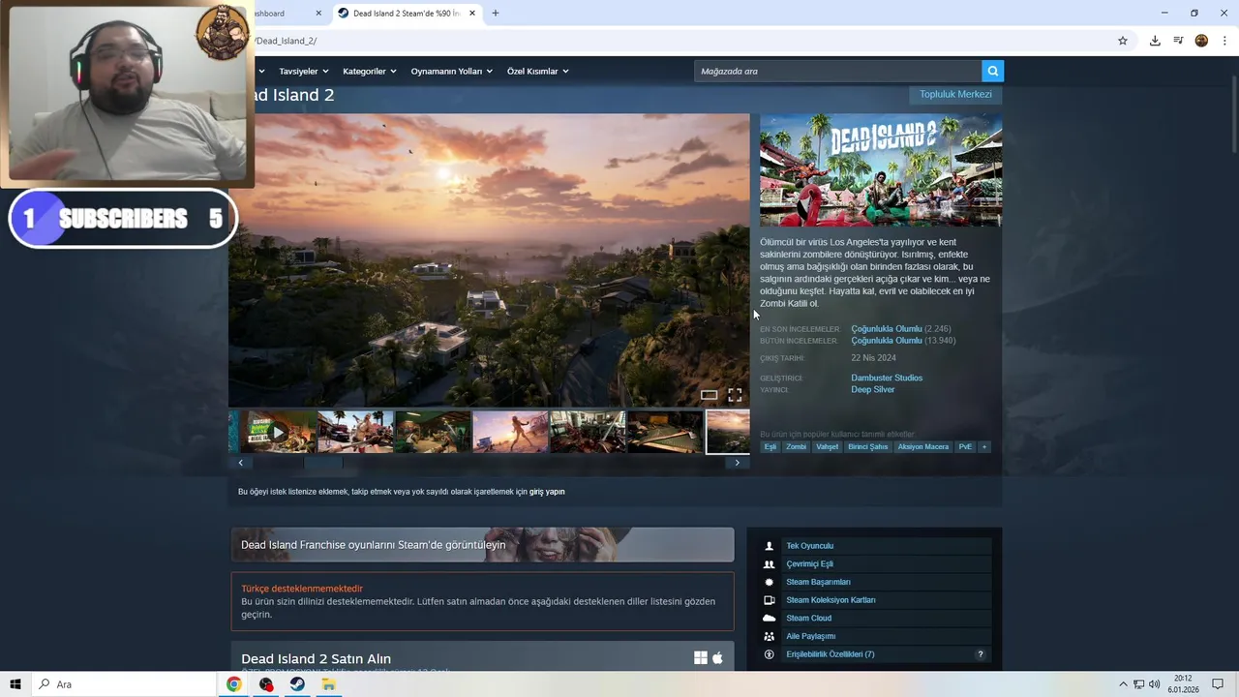The image size is (1239, 697).
Task: Click the magnifier search button in the store bar
Action: click(992, 71)
